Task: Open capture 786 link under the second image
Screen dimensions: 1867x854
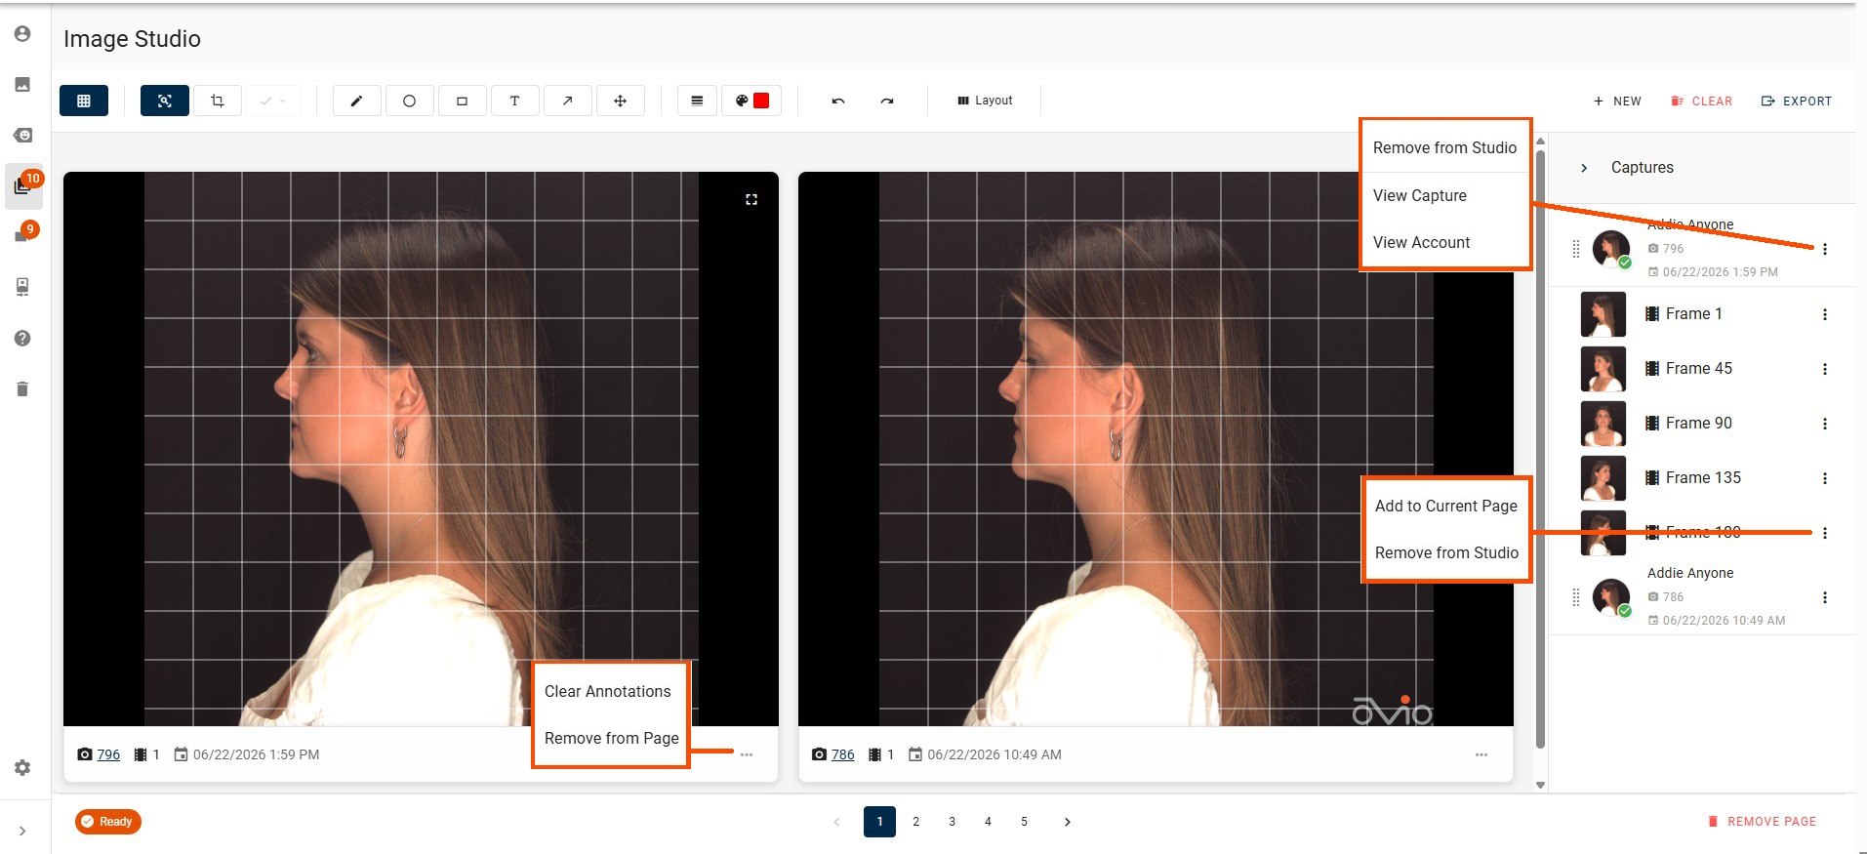Action: point(843,754)
